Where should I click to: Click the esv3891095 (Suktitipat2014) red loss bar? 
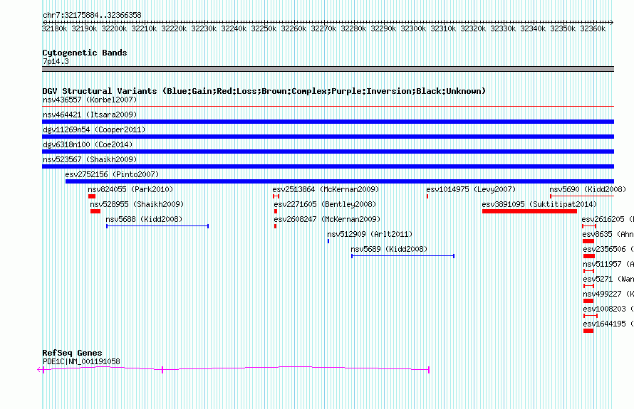tap(529, 211)
